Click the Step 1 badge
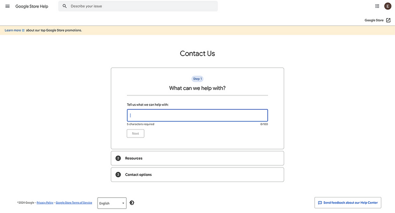Screen dimensions: 395x213 tap(197, 79)
